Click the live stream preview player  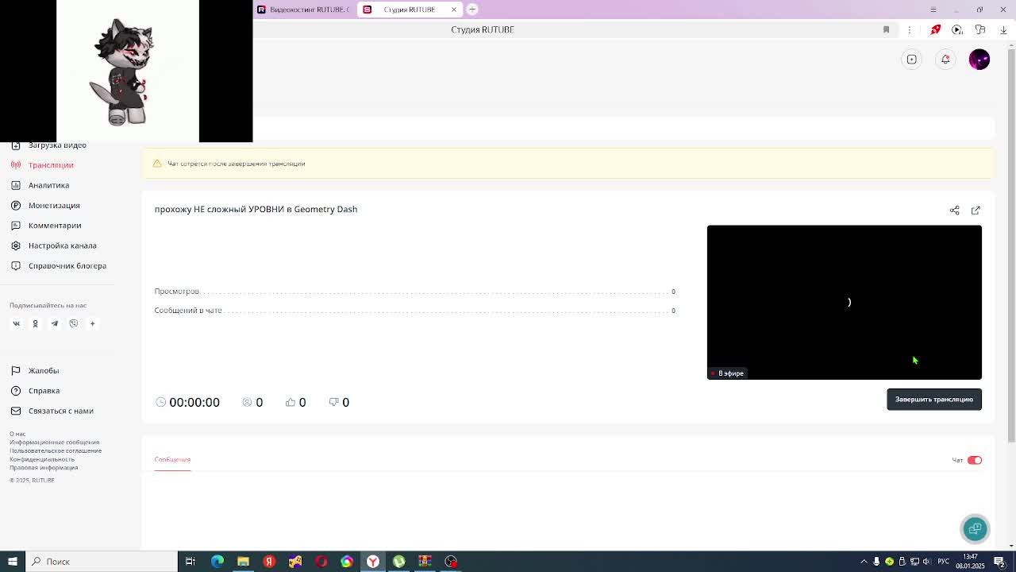click(844, 302)
